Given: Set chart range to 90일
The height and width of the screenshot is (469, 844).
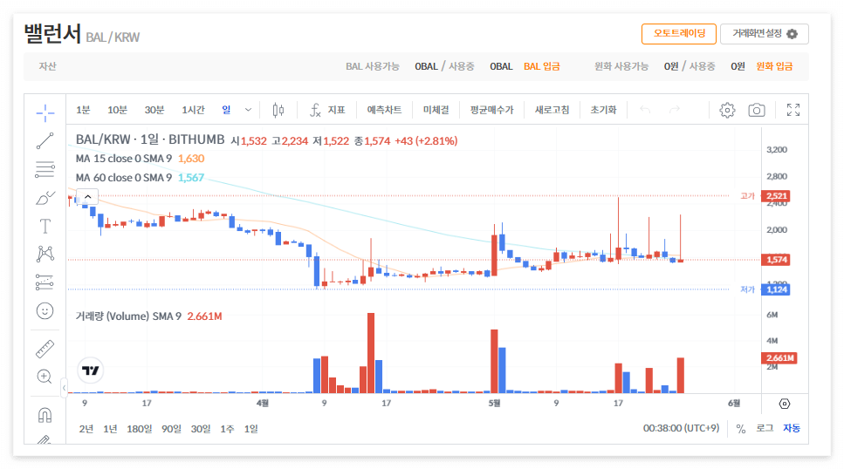Looking at the screenshot, I should 172,429.
